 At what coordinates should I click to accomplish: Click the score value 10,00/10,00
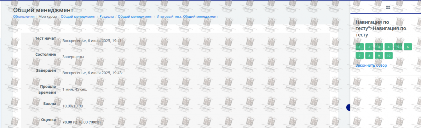73,106
